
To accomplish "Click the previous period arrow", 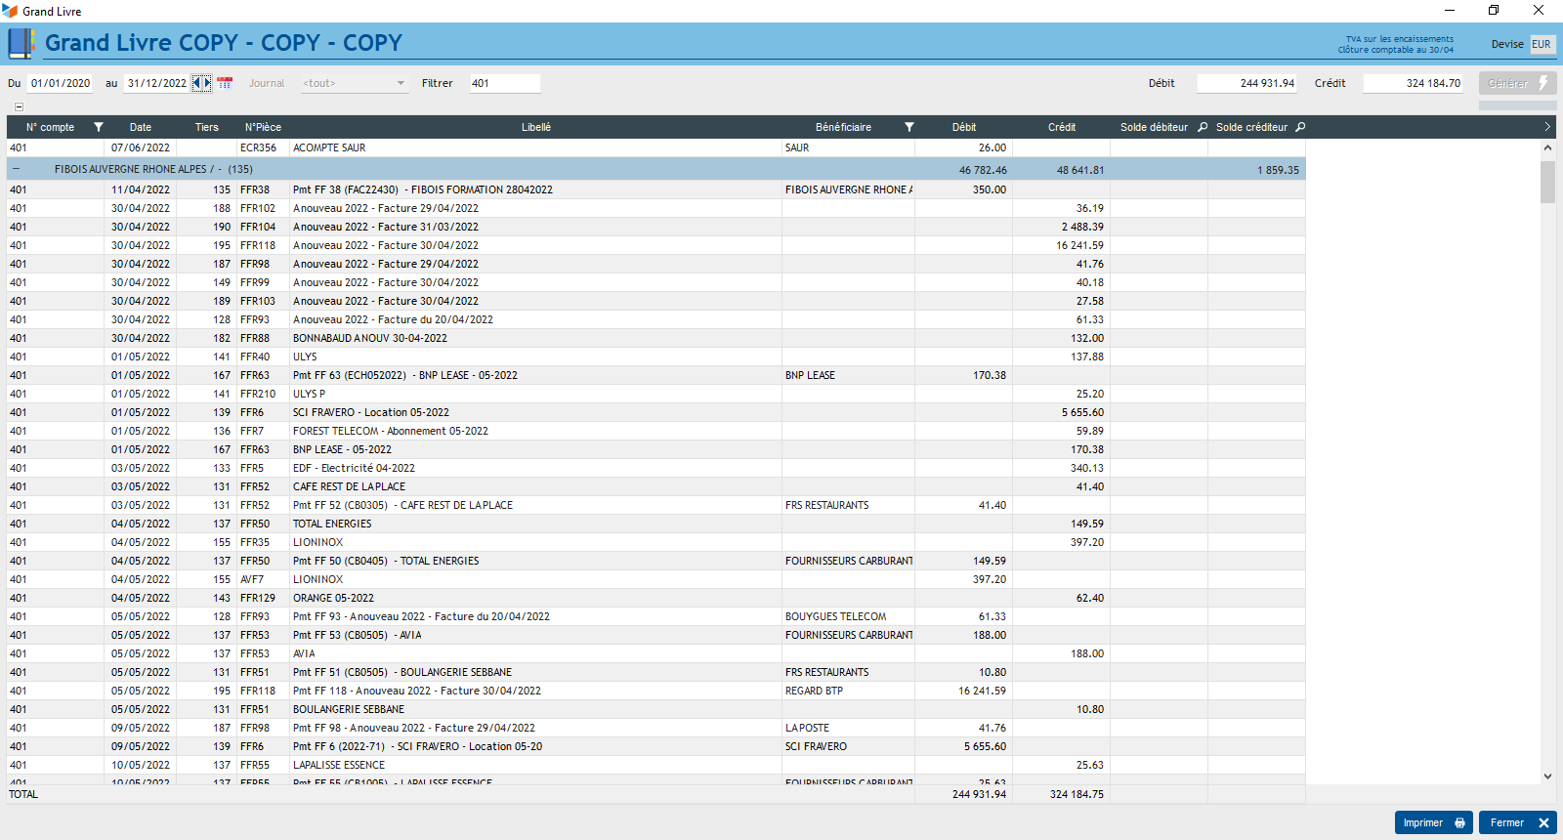I will click(196, 83).
